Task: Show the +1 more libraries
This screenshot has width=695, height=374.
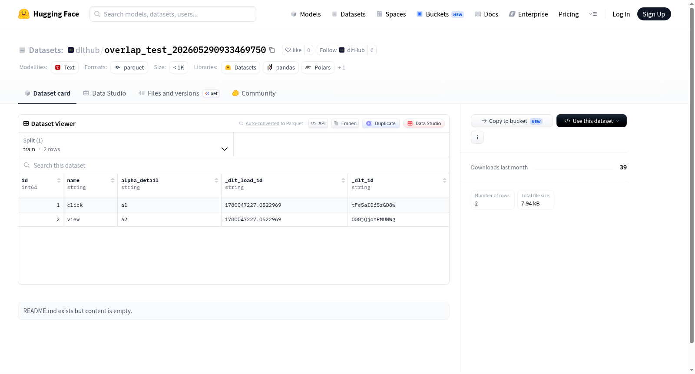Action: (341, 68)
